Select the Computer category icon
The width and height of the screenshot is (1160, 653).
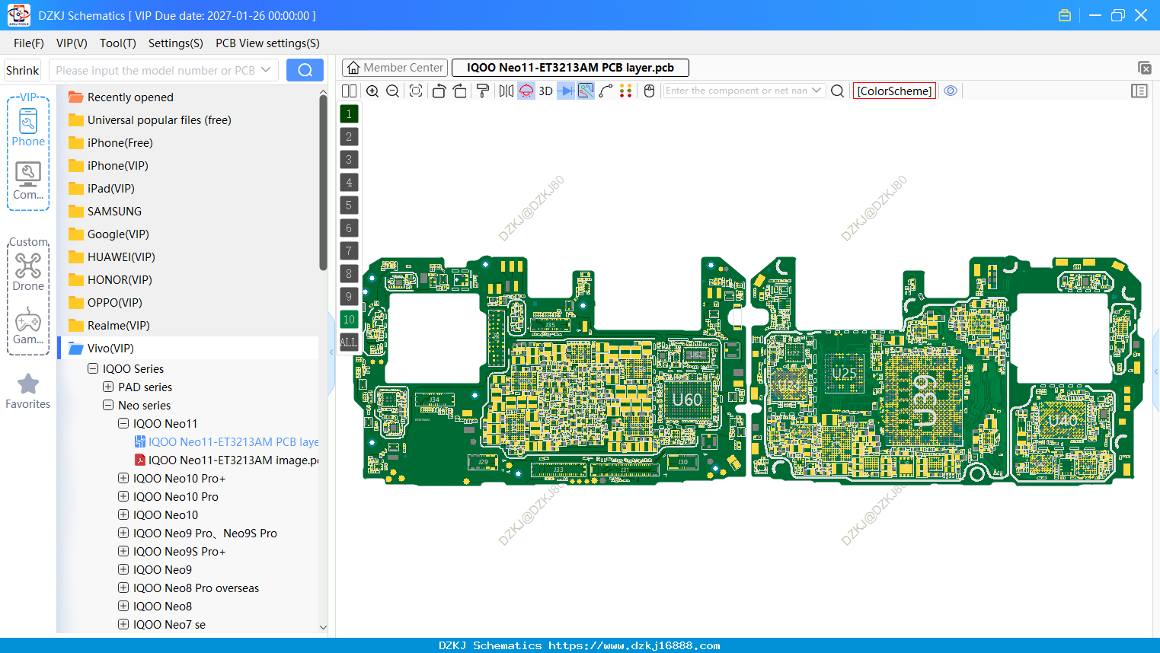pyautogui.click(x=28, y=181)
